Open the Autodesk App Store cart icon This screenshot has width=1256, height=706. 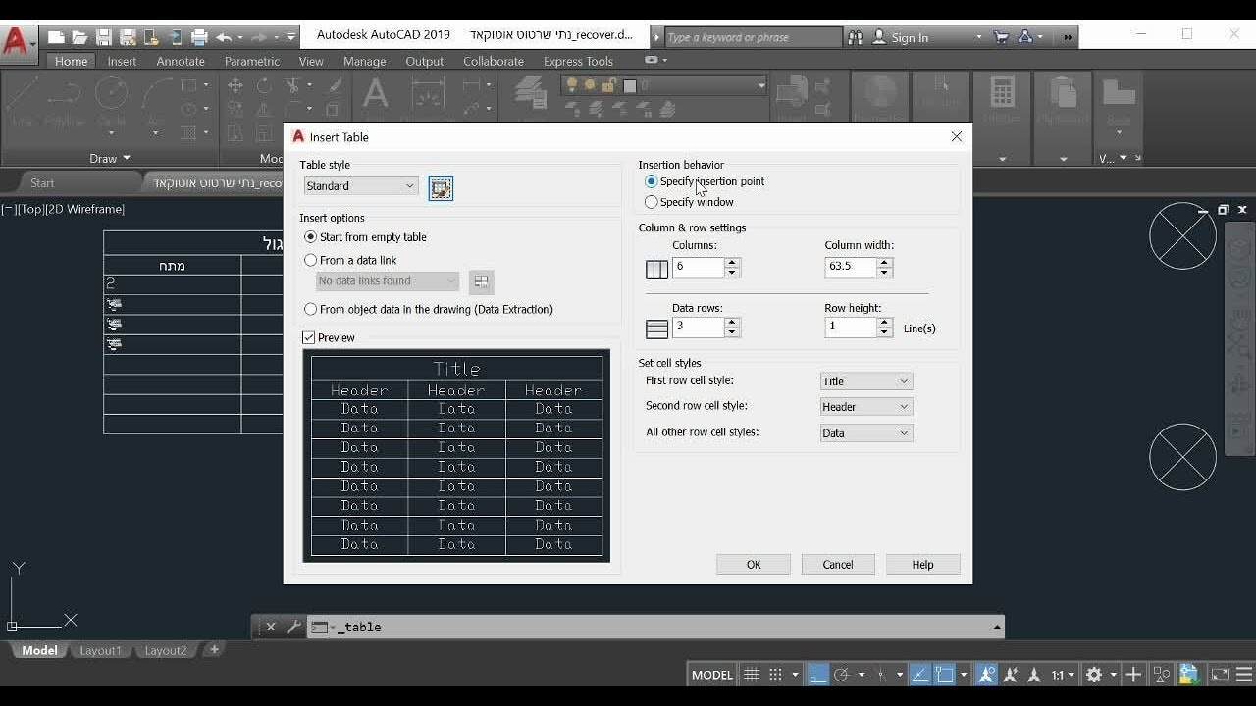[x=1001, y=37]
